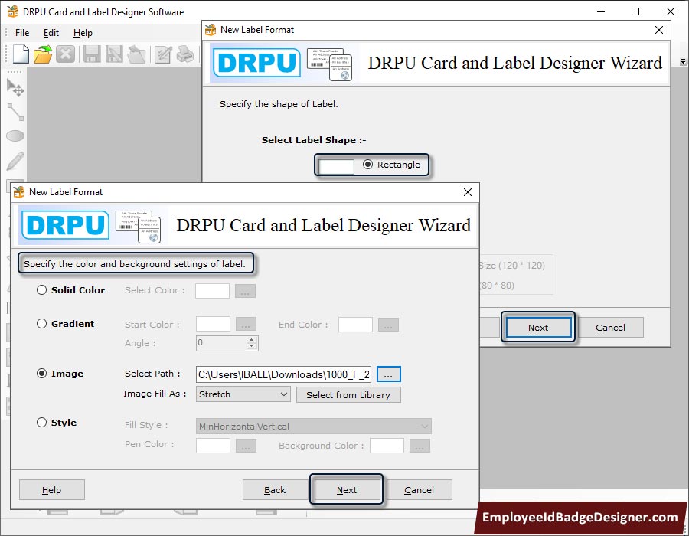This screenshot has width=689, height=536.
Task: Open Start Color picker ellipsis button
Action: click(x=246, y=324)
